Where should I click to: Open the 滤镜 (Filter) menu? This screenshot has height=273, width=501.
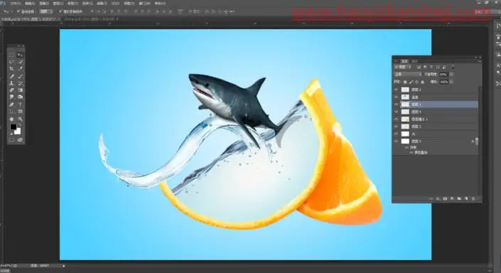pyautogui.click(x=102, y=4)
